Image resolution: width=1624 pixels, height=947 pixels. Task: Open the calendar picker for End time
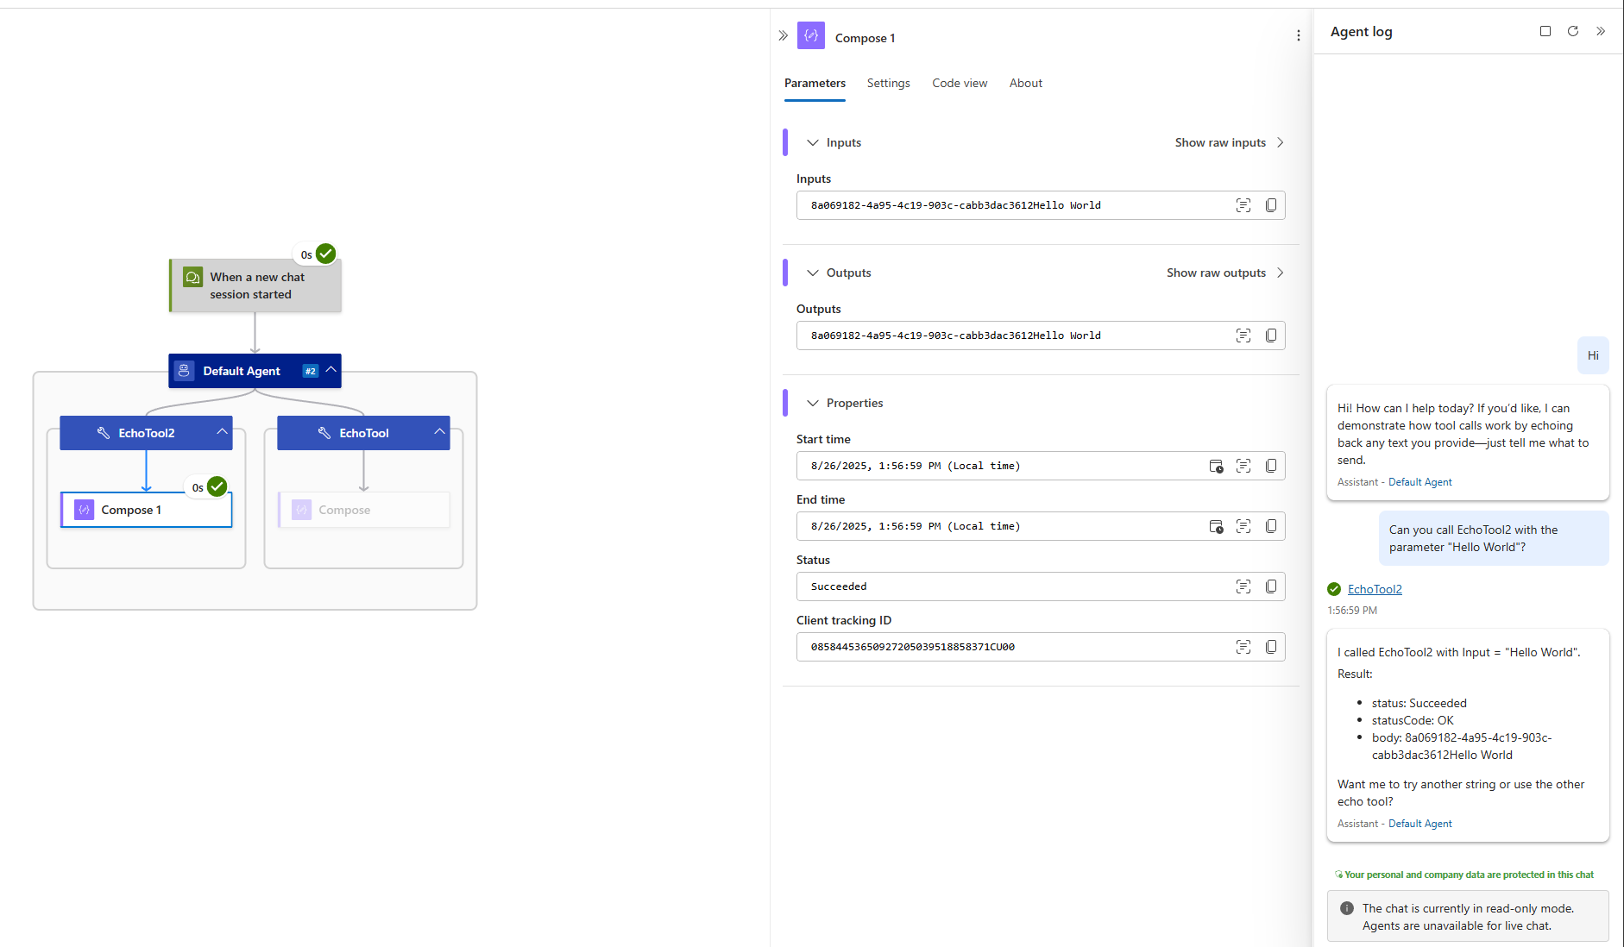1216,526
